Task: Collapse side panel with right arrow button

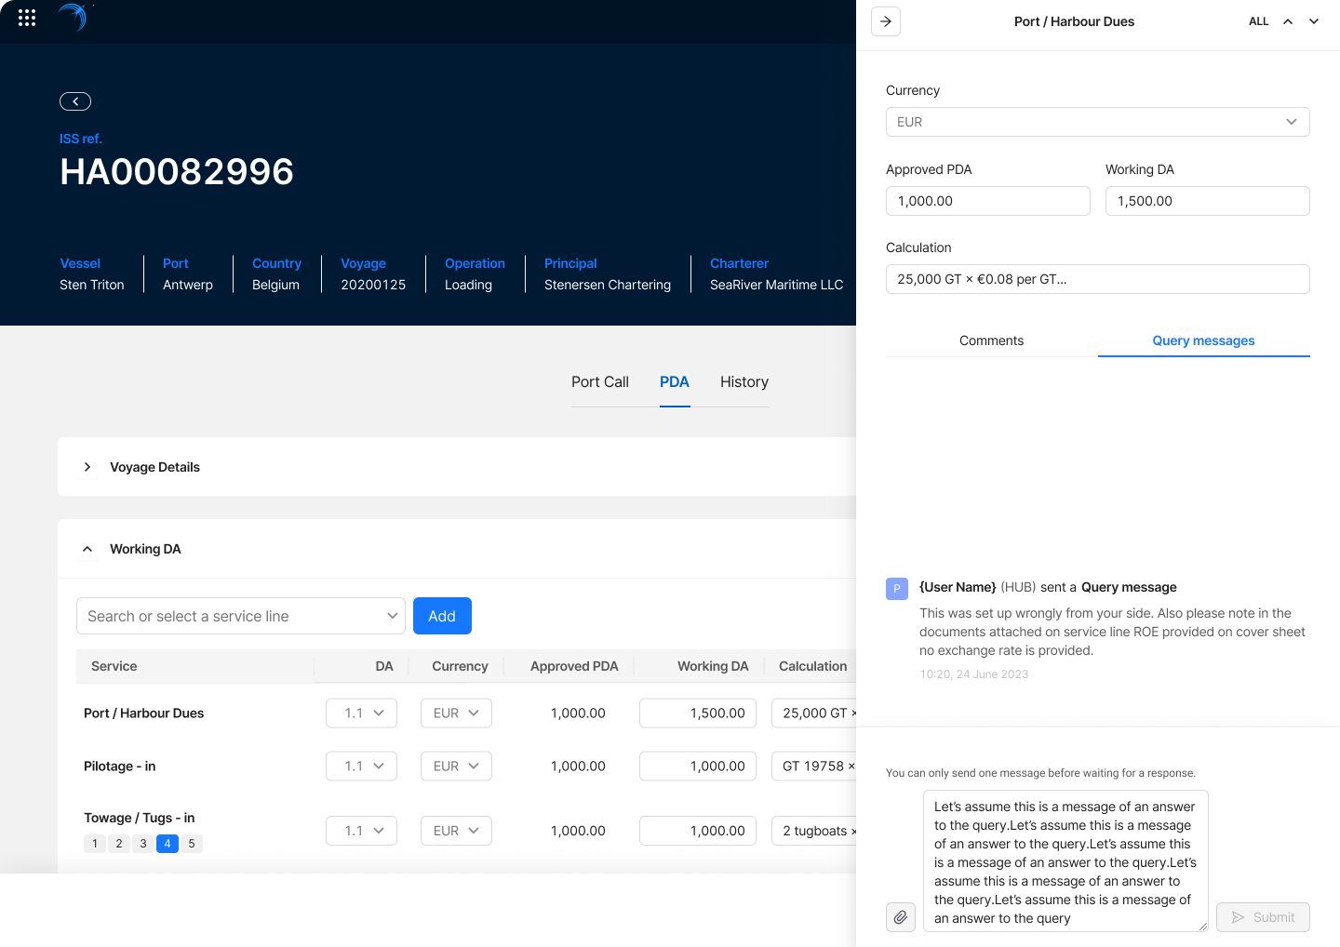Action: click(x=886, y=21)
